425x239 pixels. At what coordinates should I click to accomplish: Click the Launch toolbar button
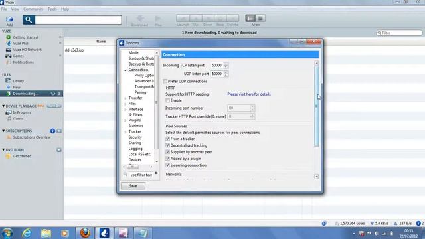[x=183, y=19]
